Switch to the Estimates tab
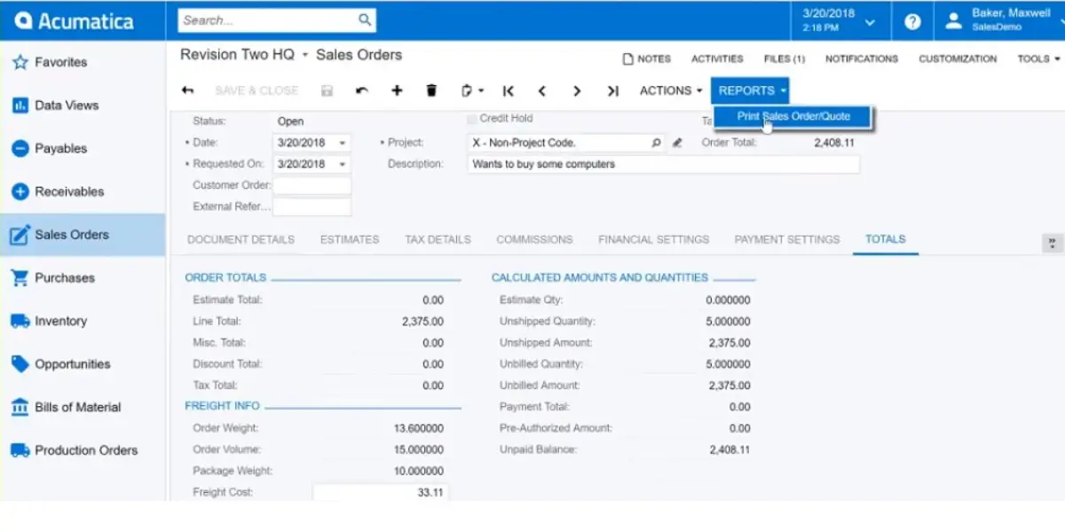 click(350, 239)
